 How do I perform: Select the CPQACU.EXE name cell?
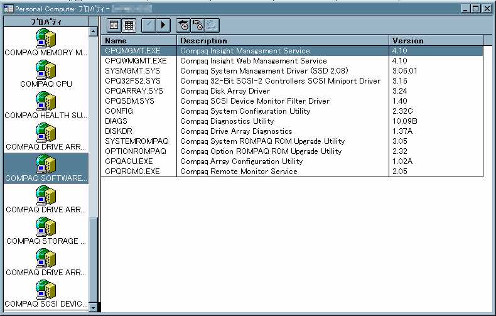click(x=129, y=161)
